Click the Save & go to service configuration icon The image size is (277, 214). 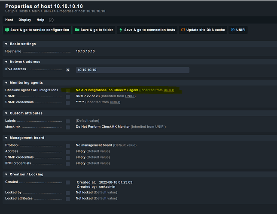(x=6, y=30)
